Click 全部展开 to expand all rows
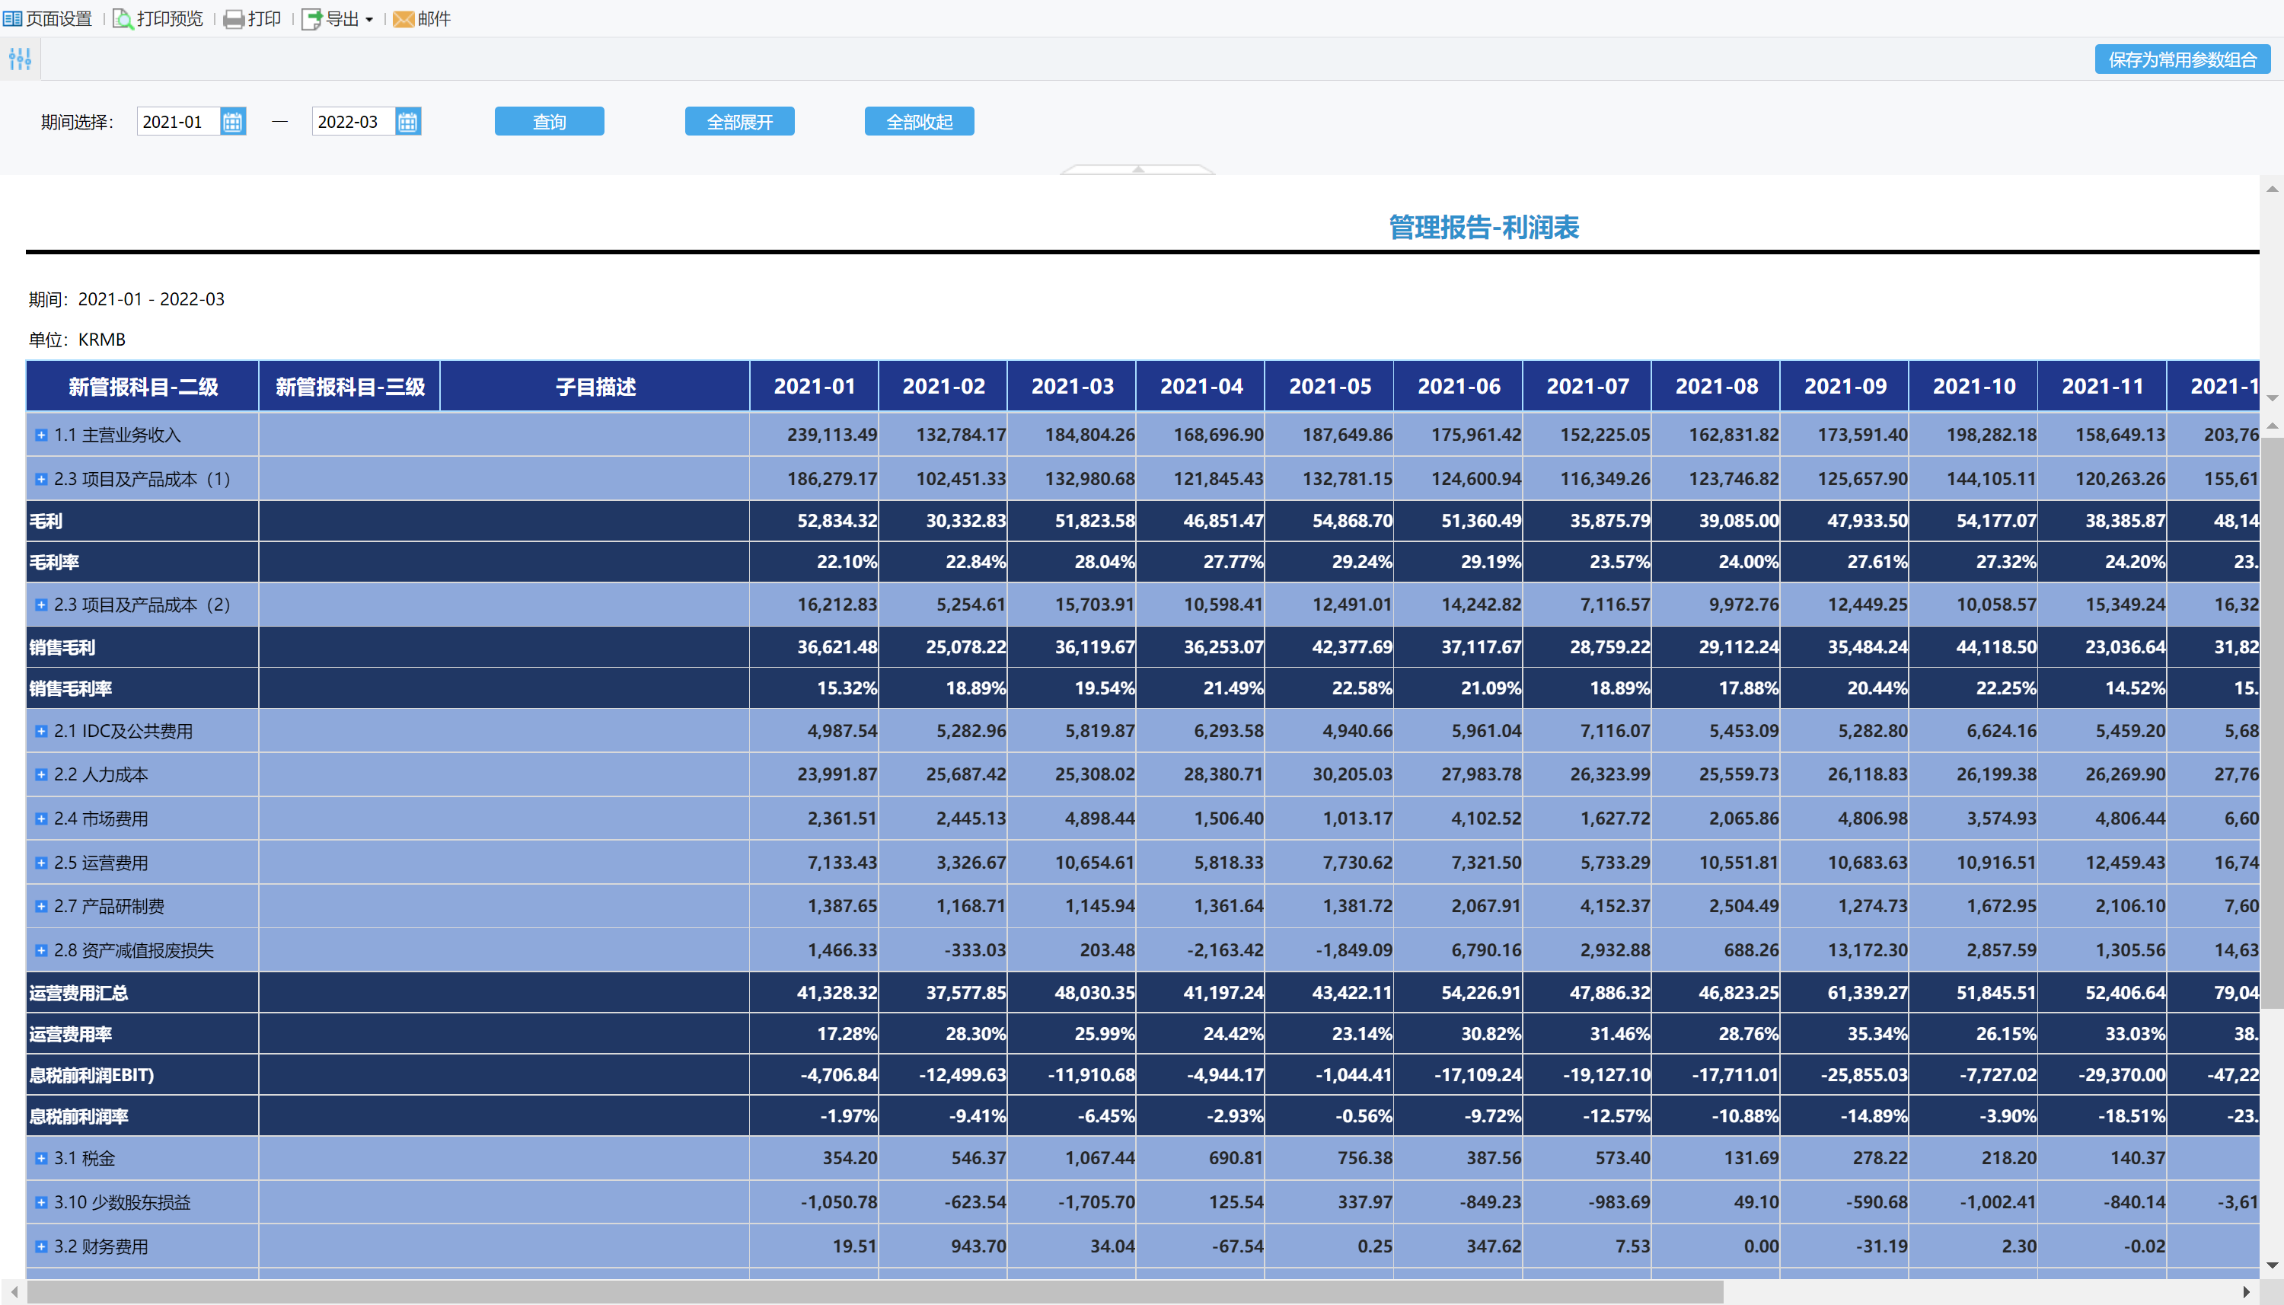This screenshot has height=1305, width=2284. tap(739, 122)
